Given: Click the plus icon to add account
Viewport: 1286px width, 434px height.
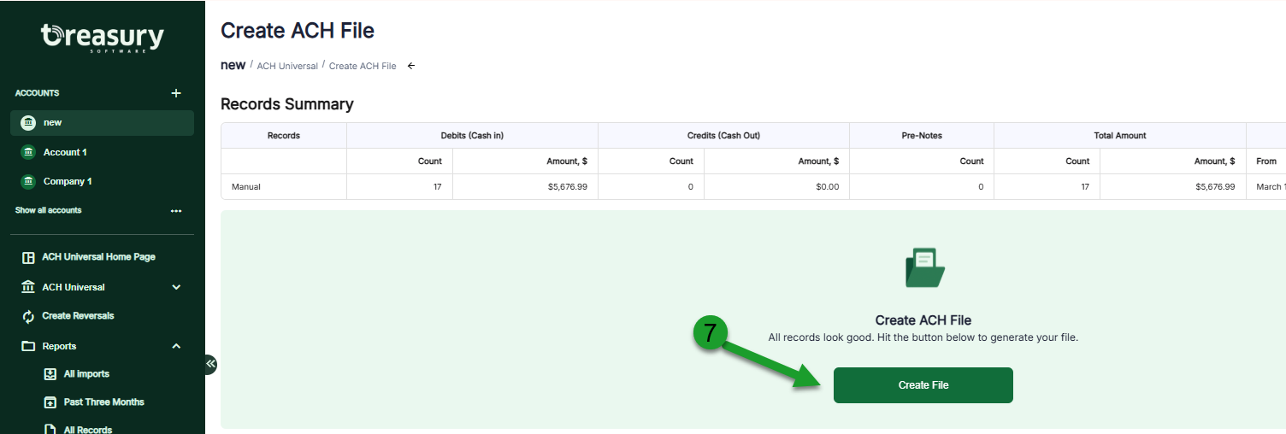Looking at the screenshot, I should (176, 93).
